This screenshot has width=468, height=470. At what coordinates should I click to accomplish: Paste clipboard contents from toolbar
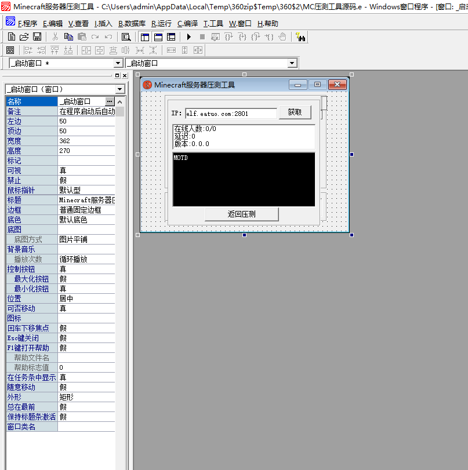tap(82, 37)
